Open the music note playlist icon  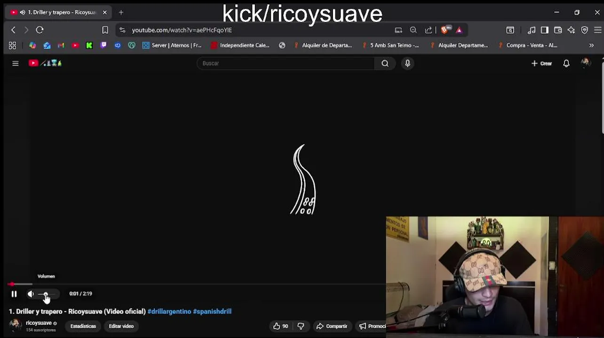click(x=532, y=30)
